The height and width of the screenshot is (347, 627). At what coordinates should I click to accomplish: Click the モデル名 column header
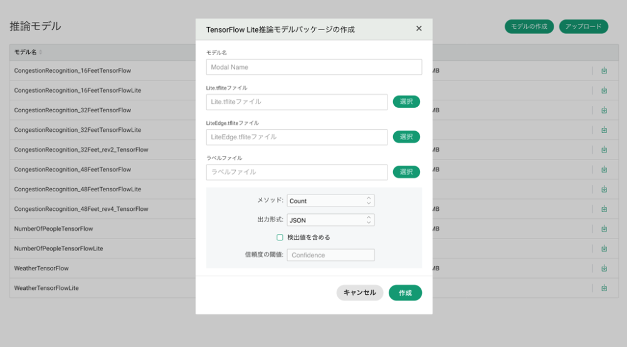click(25, 52)
